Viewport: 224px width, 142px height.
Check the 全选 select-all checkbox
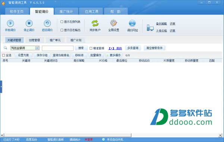(x=4, y=55)
